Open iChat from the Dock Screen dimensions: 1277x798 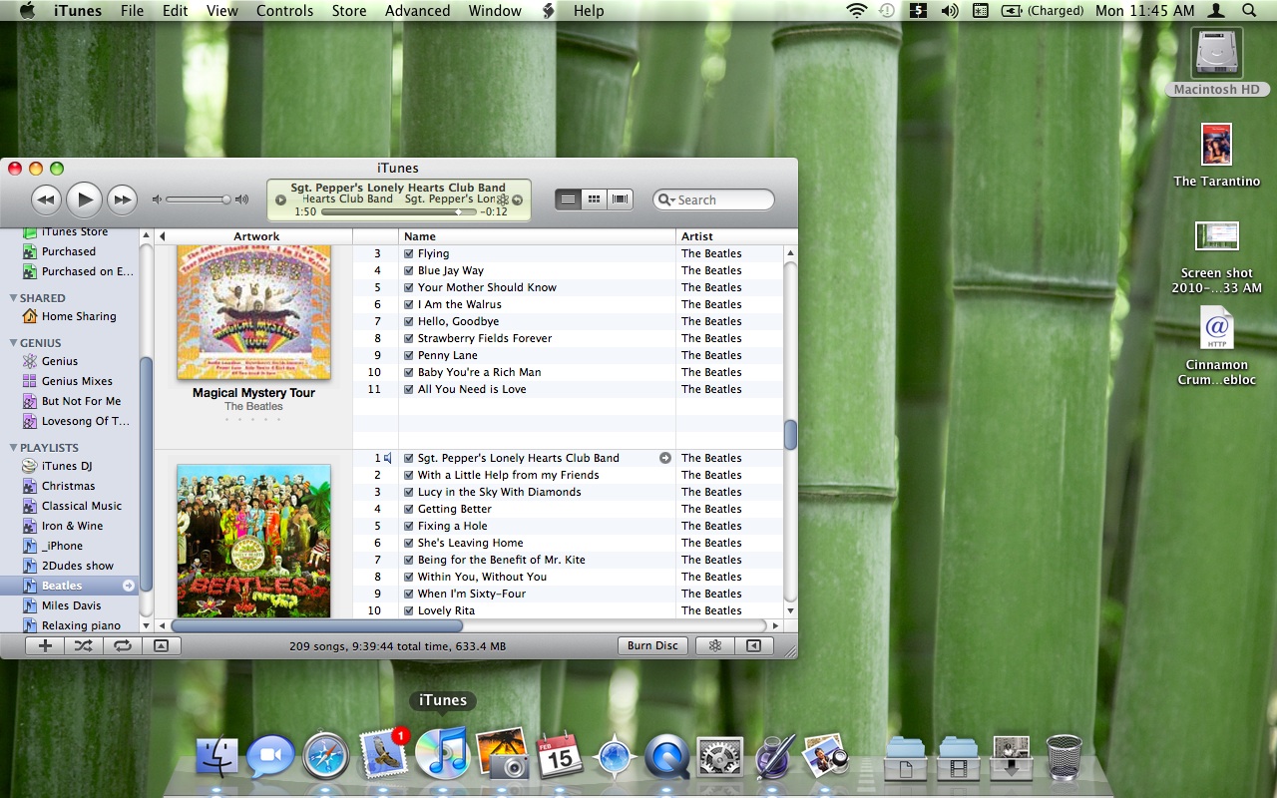coord(270,756)
